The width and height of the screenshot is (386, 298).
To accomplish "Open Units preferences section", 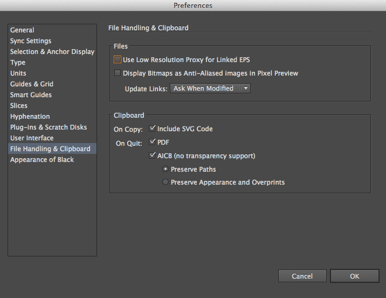I will (x=18, y=73).
